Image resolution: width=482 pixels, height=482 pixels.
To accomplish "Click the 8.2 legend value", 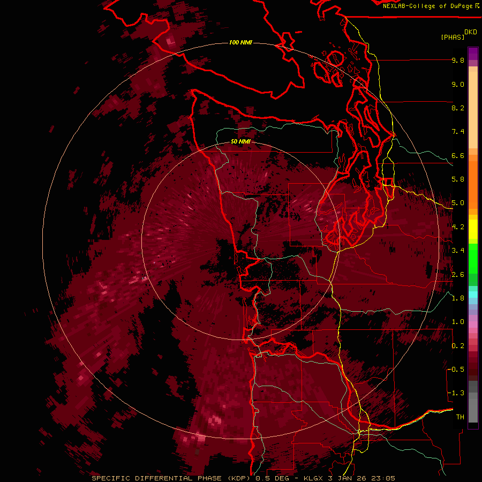I will click(x=458, y=108).
